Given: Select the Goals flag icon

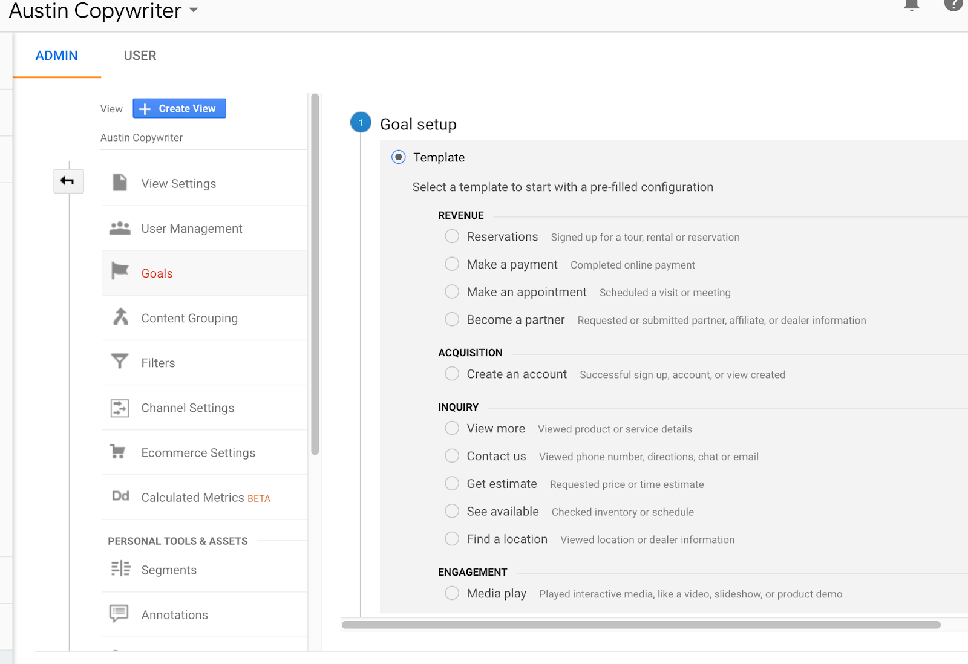Looking at the screenshot, I should tap(120, 271).
